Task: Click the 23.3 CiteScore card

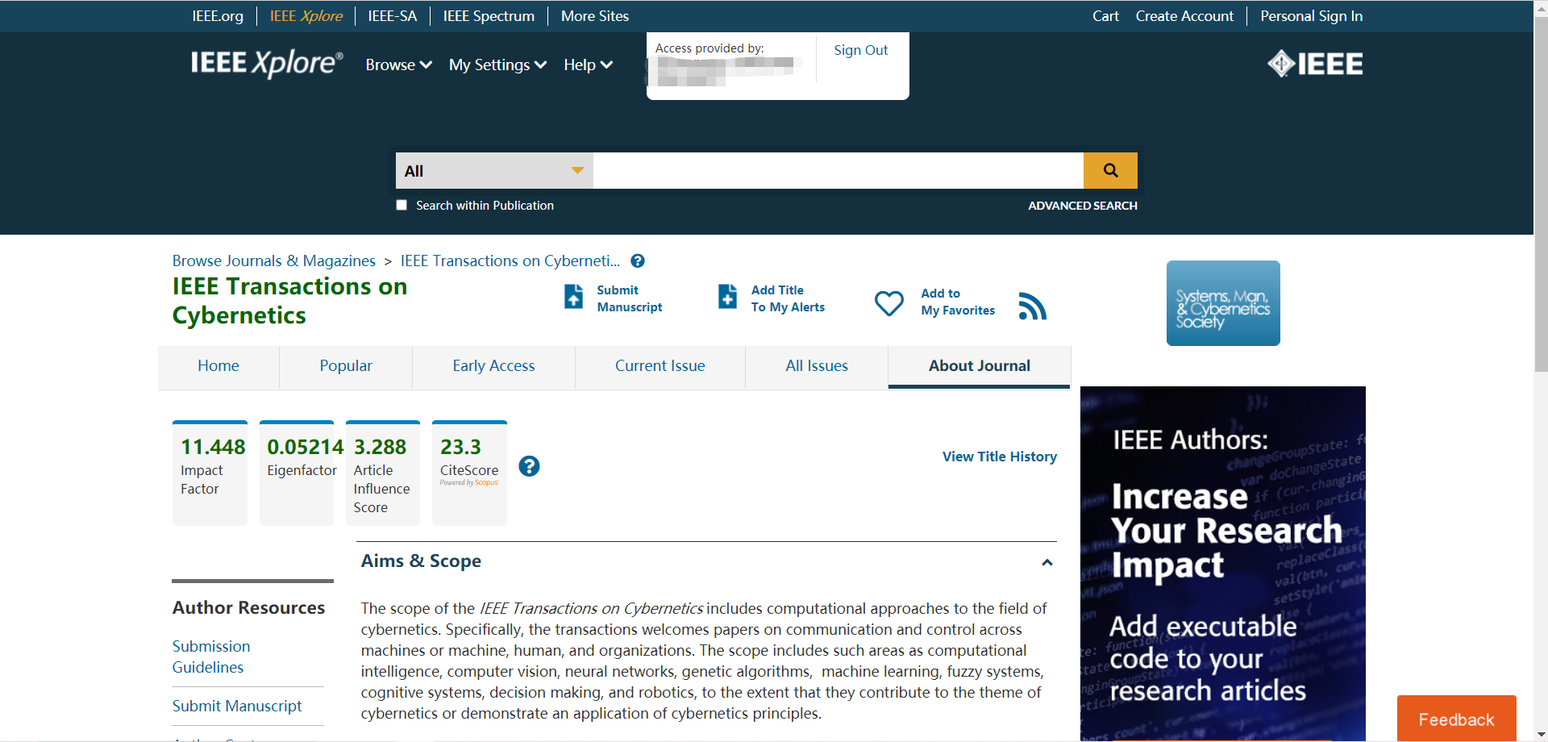Action: click(469, 473)
